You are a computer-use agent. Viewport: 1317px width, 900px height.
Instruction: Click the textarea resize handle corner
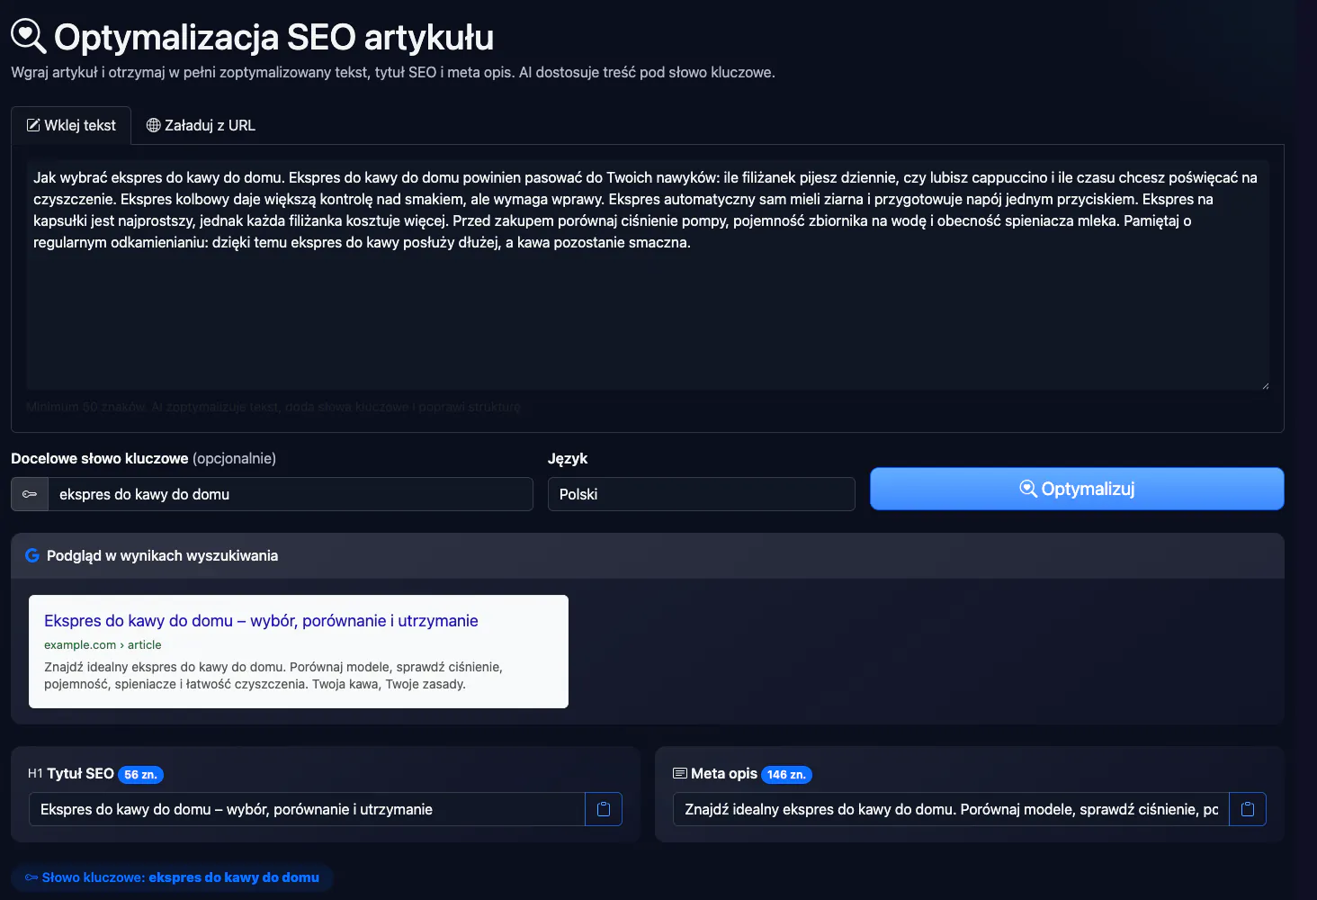1265,385
